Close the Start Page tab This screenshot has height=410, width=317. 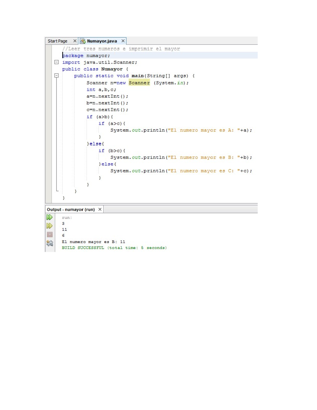(74, 41)
